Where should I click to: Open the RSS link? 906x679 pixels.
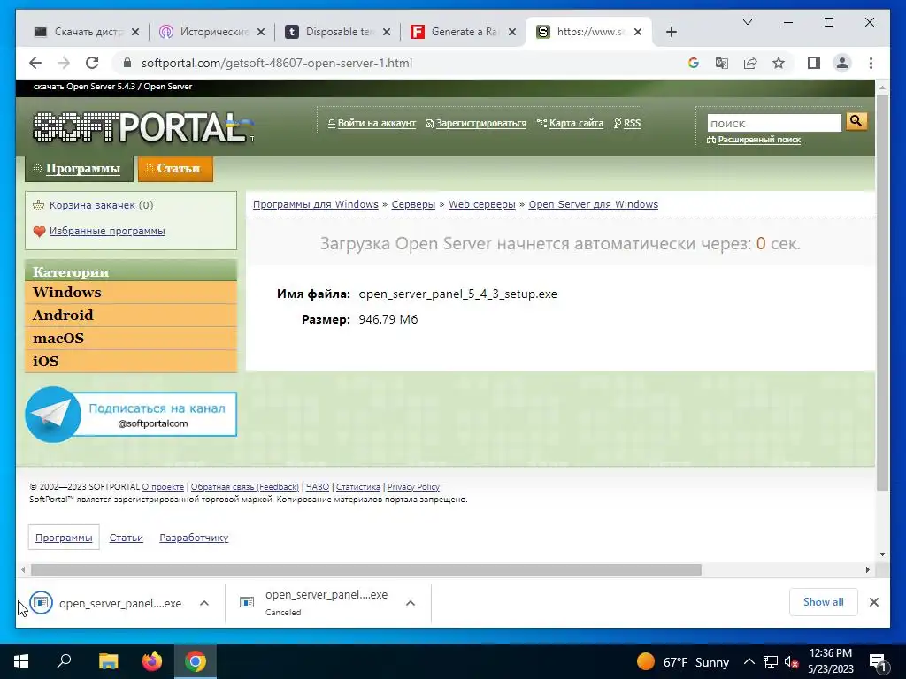(x=632, y=123)
